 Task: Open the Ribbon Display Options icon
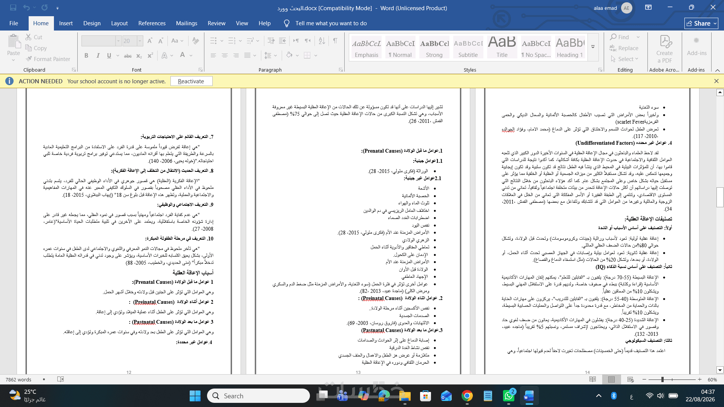tap(648, 8)
